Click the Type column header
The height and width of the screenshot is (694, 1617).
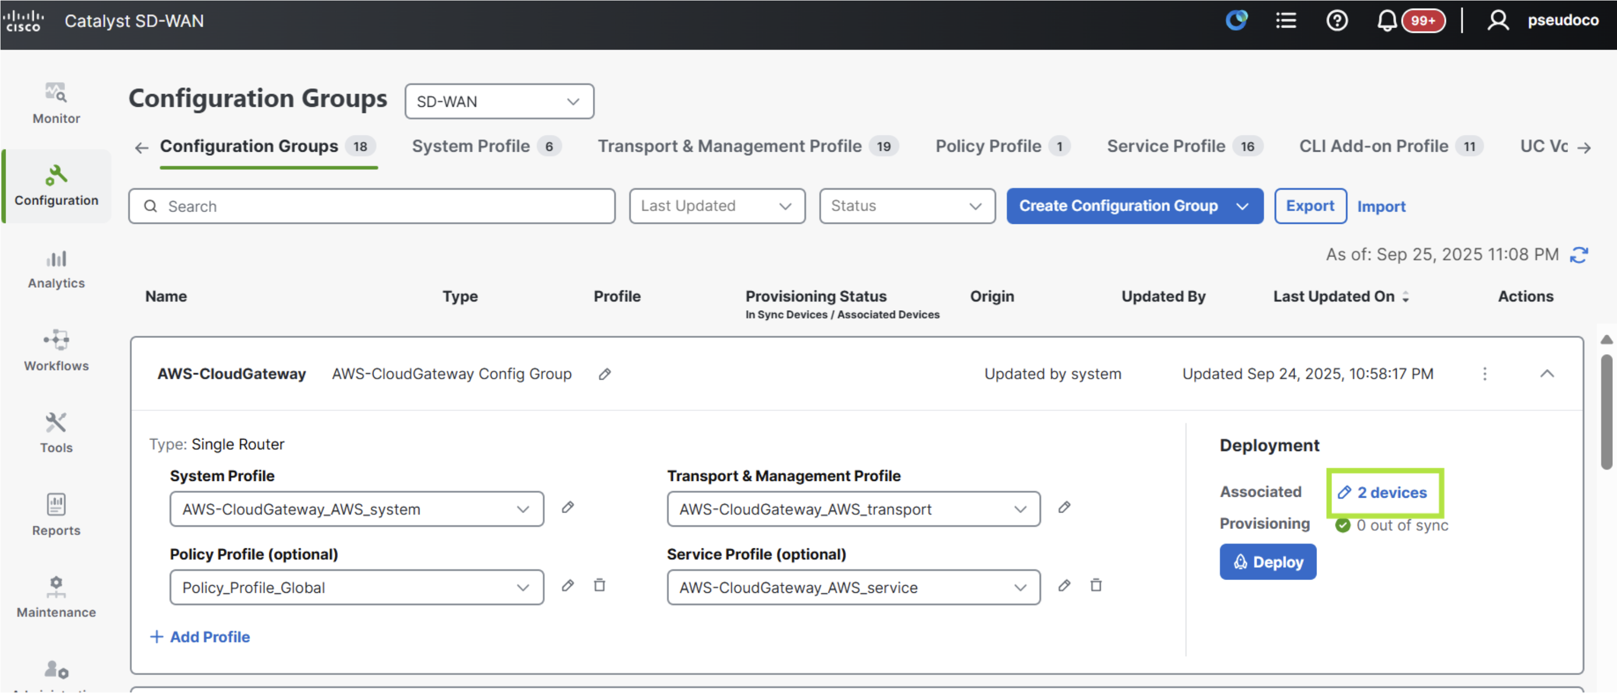(460, 296)
